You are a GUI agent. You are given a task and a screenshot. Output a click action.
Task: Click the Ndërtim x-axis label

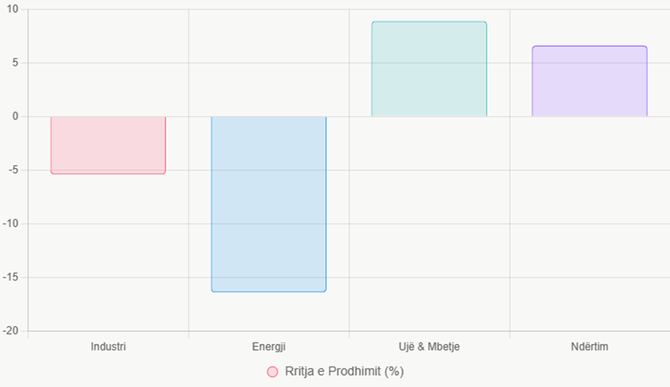coord(590,346)
